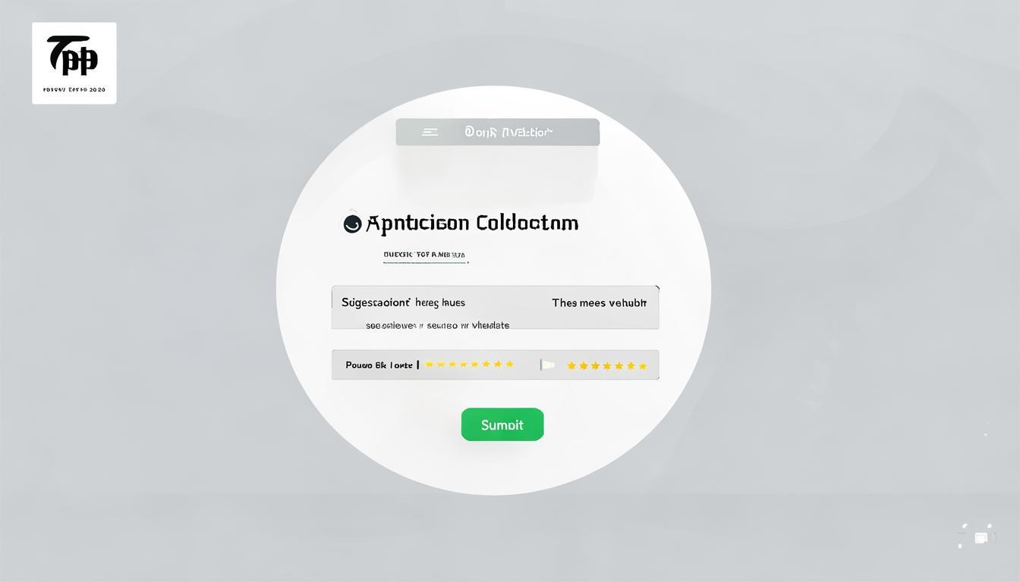Click the black logo tile in top-left corner

pos(74,63)
